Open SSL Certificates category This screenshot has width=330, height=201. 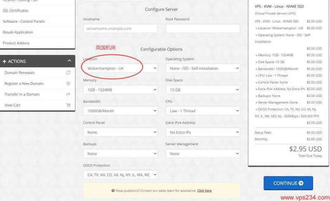coord(38,10)
